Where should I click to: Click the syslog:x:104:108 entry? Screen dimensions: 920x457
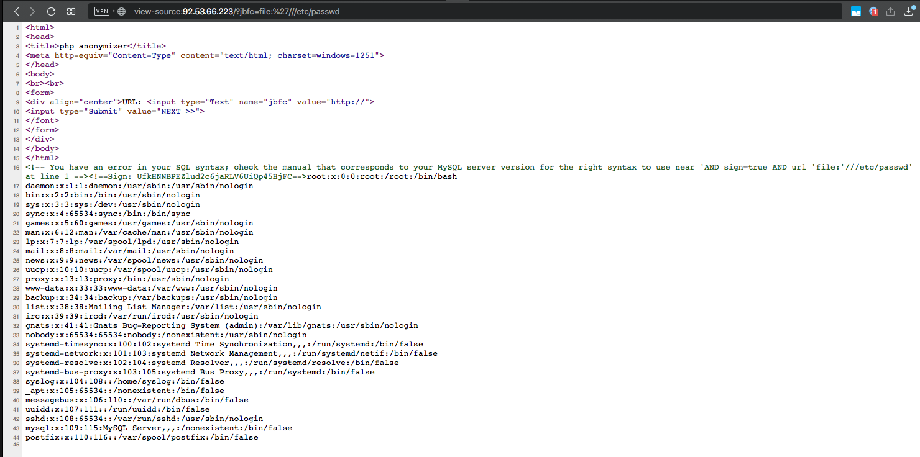click(125, 381)
